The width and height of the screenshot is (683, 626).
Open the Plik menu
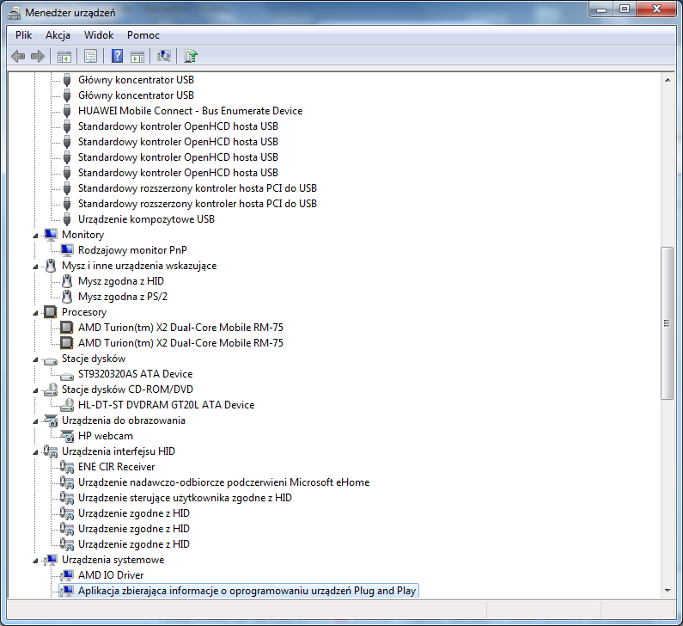23,35
